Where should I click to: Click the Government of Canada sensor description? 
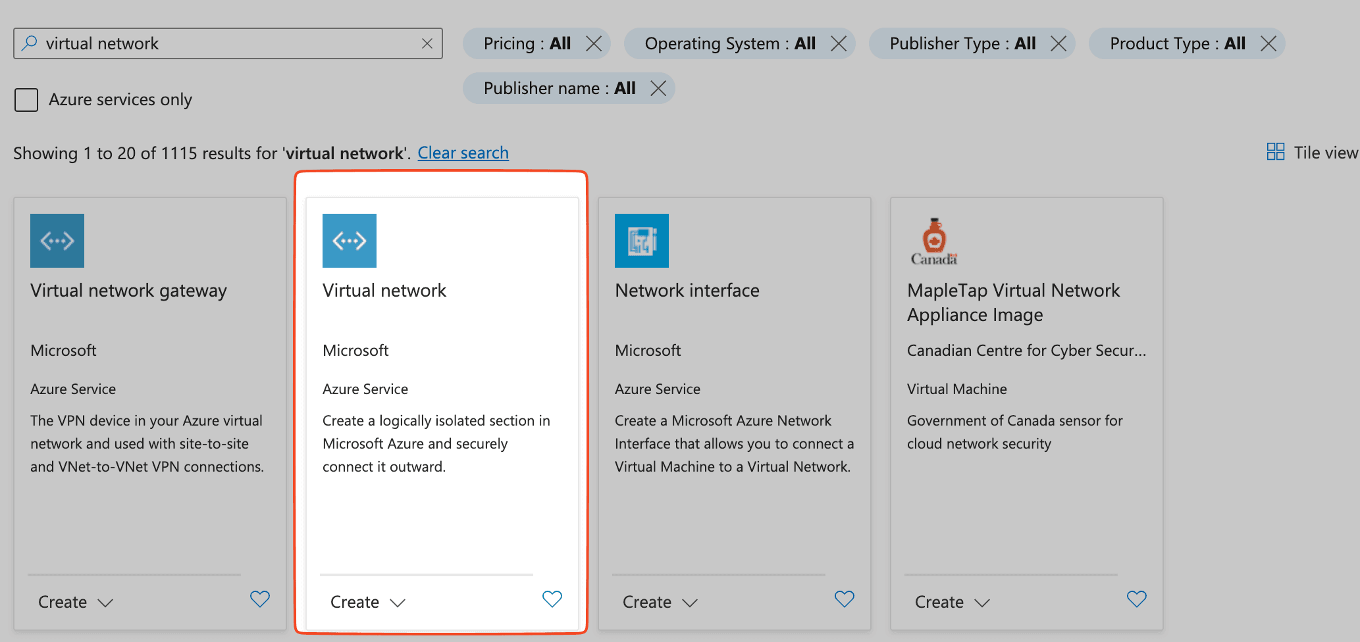click(1015, 432)
